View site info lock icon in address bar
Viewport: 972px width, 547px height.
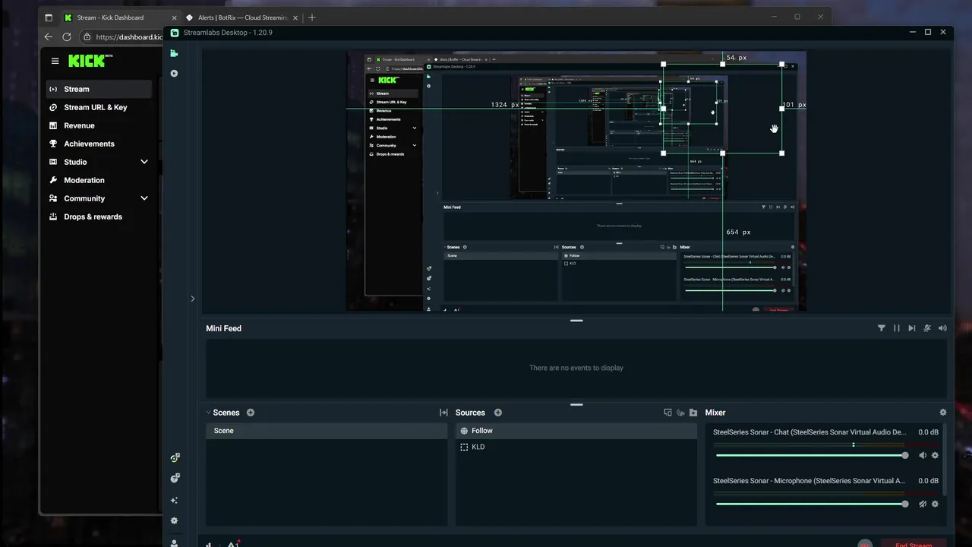click(x=87, y=36)
